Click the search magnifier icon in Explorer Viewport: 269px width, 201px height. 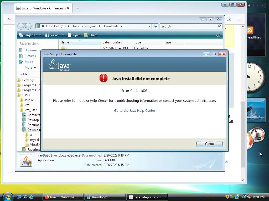219,26
